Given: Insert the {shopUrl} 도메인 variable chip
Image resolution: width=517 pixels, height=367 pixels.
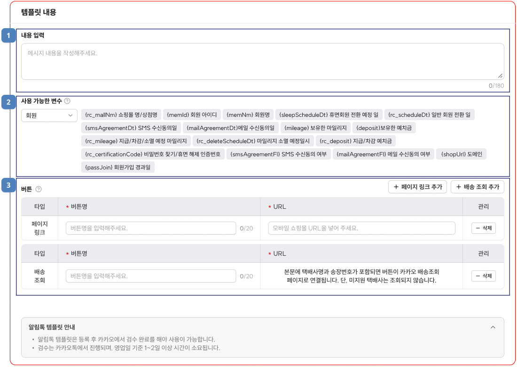Looking at the screenshot, I should (x=461, y=154).
